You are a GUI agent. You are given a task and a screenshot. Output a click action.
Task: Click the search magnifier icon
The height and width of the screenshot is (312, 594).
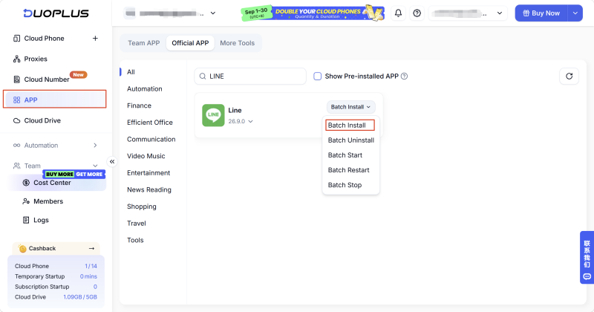[x=203, y=77]
